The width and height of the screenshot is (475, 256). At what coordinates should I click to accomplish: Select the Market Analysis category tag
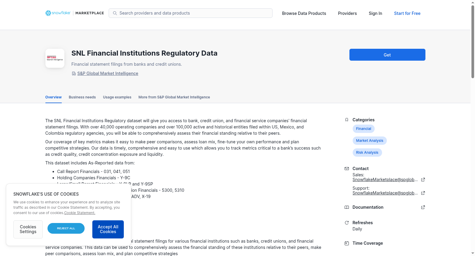coord(370,141)
